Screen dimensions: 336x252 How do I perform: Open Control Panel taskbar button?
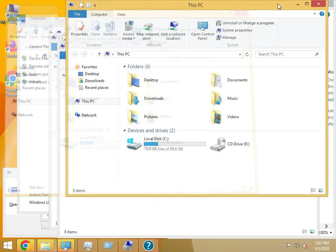(66, 245)
